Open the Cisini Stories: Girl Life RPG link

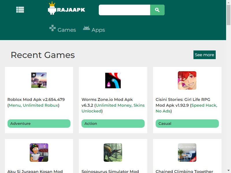(187, 105)
